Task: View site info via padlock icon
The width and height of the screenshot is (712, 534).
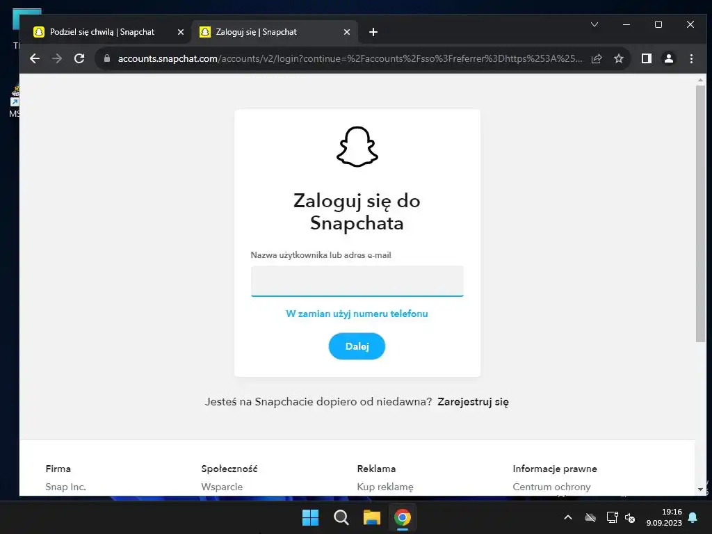Action: pos(107,58)
